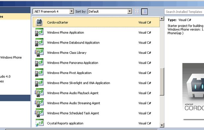Screen dimensions: 204x130
Task: Click the Search Installed Templates field
Action: click(184, 12)
